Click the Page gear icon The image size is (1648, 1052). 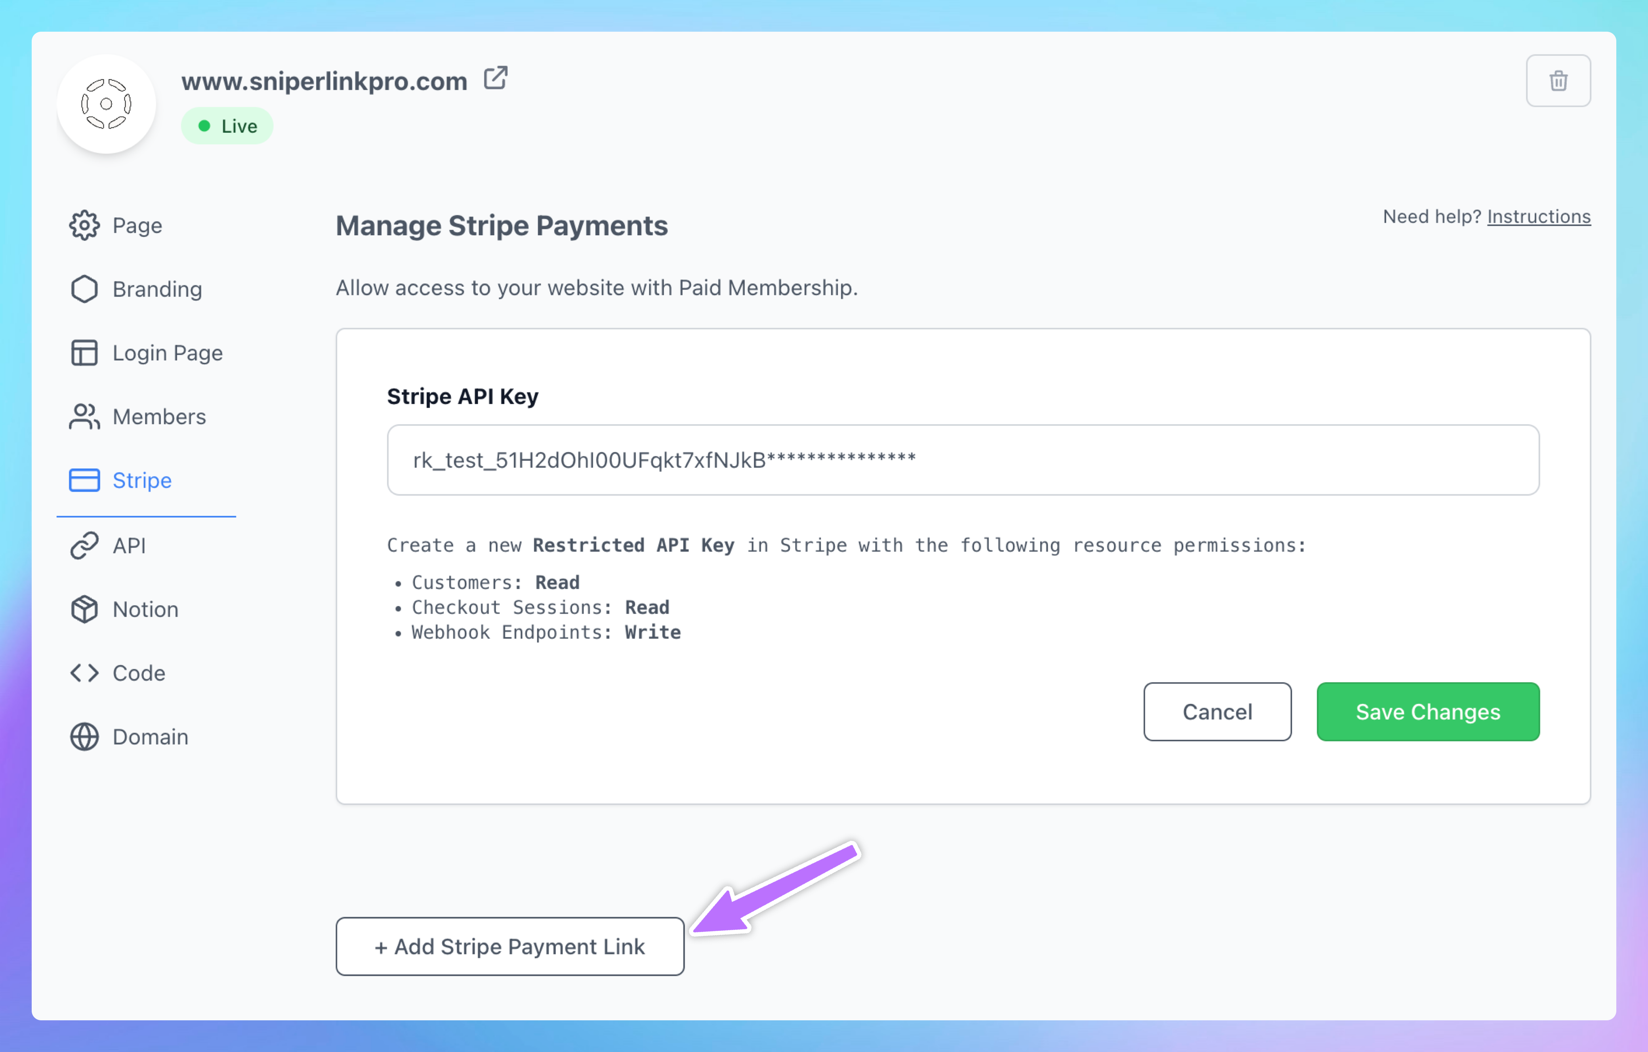pyautogui.click(x=84, y=225)
